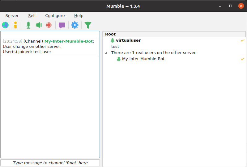Open settings with the blue gear icon
Screen dimensions: 247x167
tap(75, 25)
